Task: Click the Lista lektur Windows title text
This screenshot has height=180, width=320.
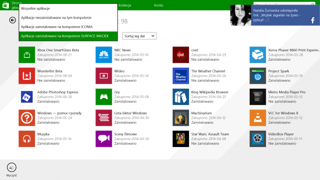Action: click(130, 113)
